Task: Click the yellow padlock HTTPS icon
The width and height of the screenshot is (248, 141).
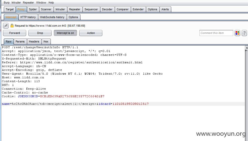Action: (12, 26)
